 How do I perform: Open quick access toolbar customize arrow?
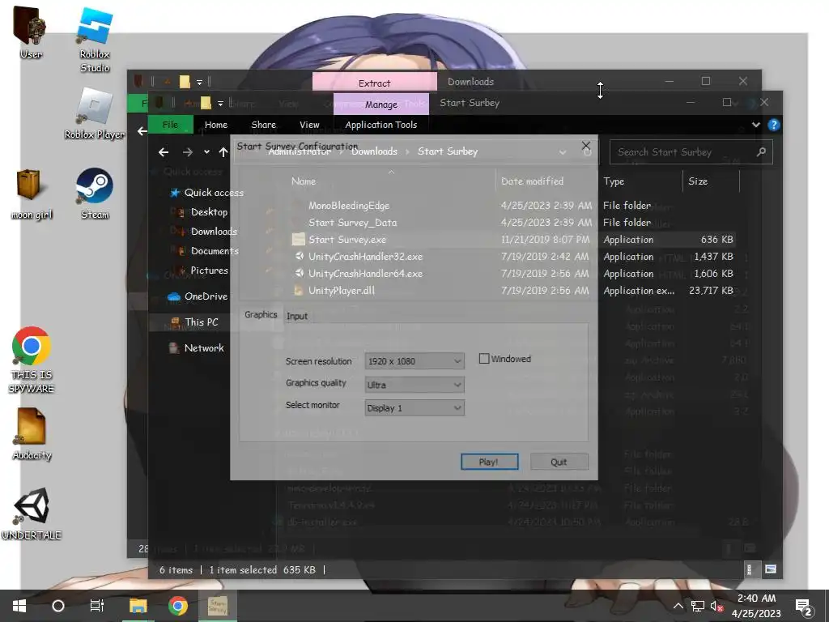click(x=220, y=103)
